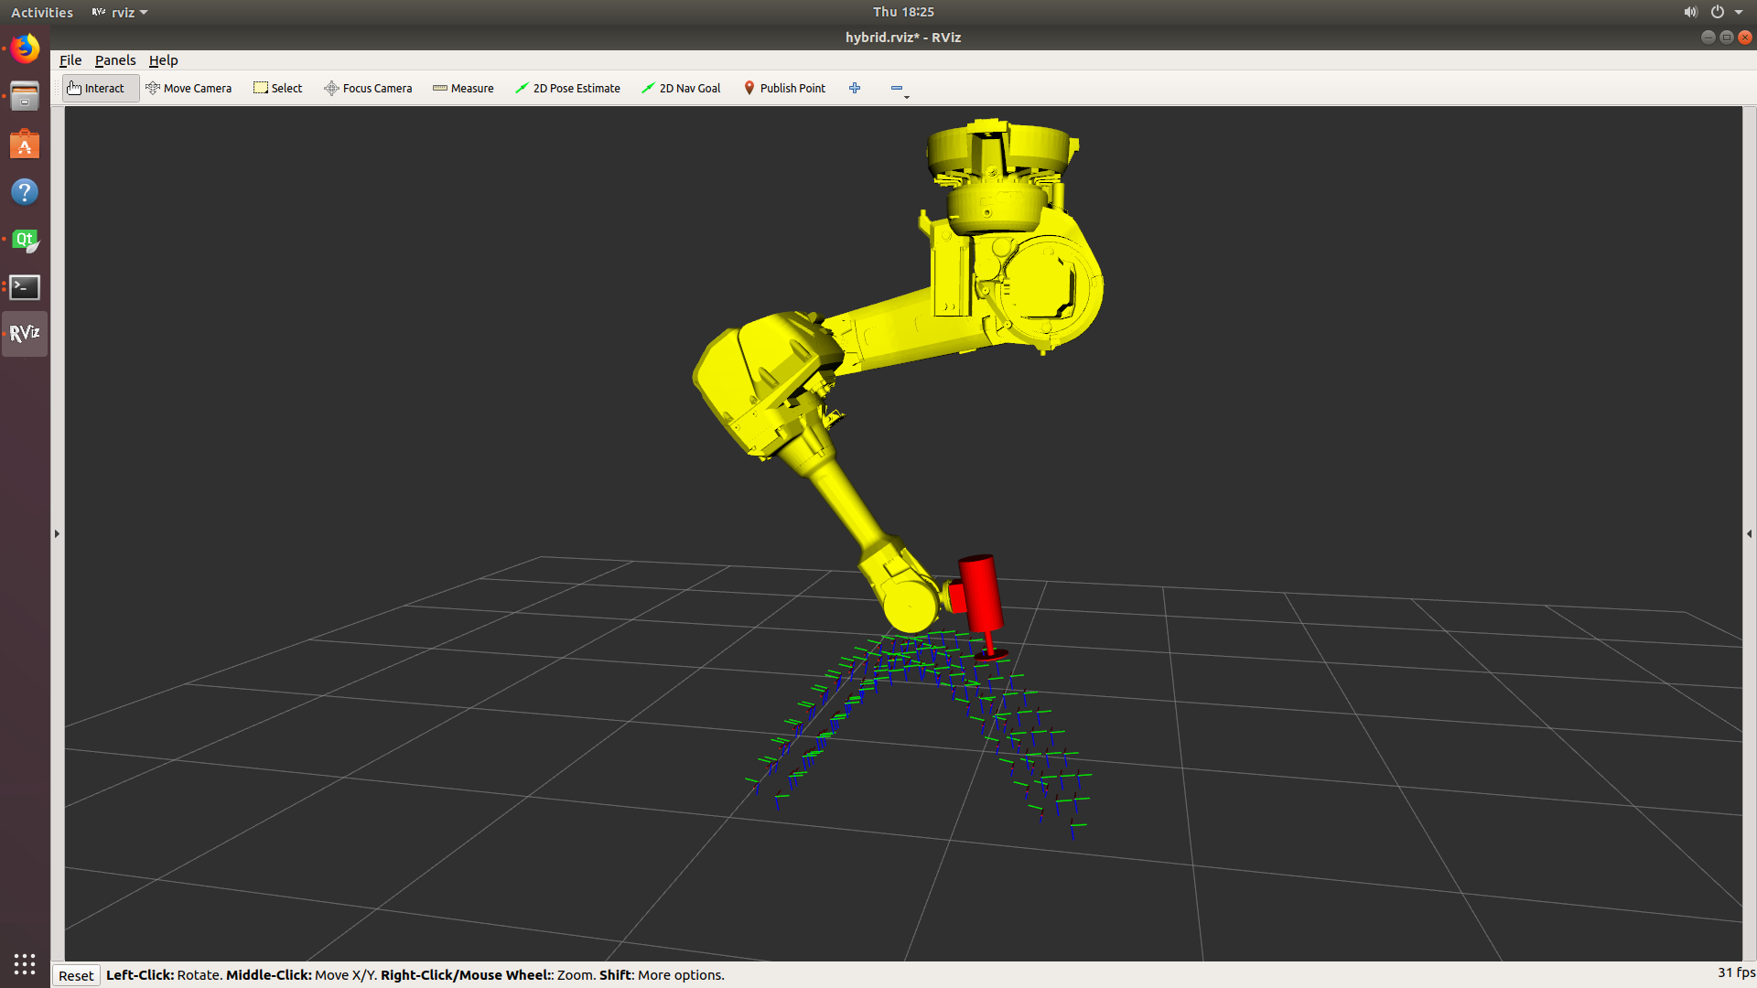Open the File menu

70,60
